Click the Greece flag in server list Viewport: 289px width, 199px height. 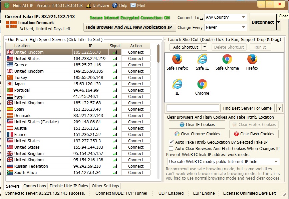tap(10, 65)
